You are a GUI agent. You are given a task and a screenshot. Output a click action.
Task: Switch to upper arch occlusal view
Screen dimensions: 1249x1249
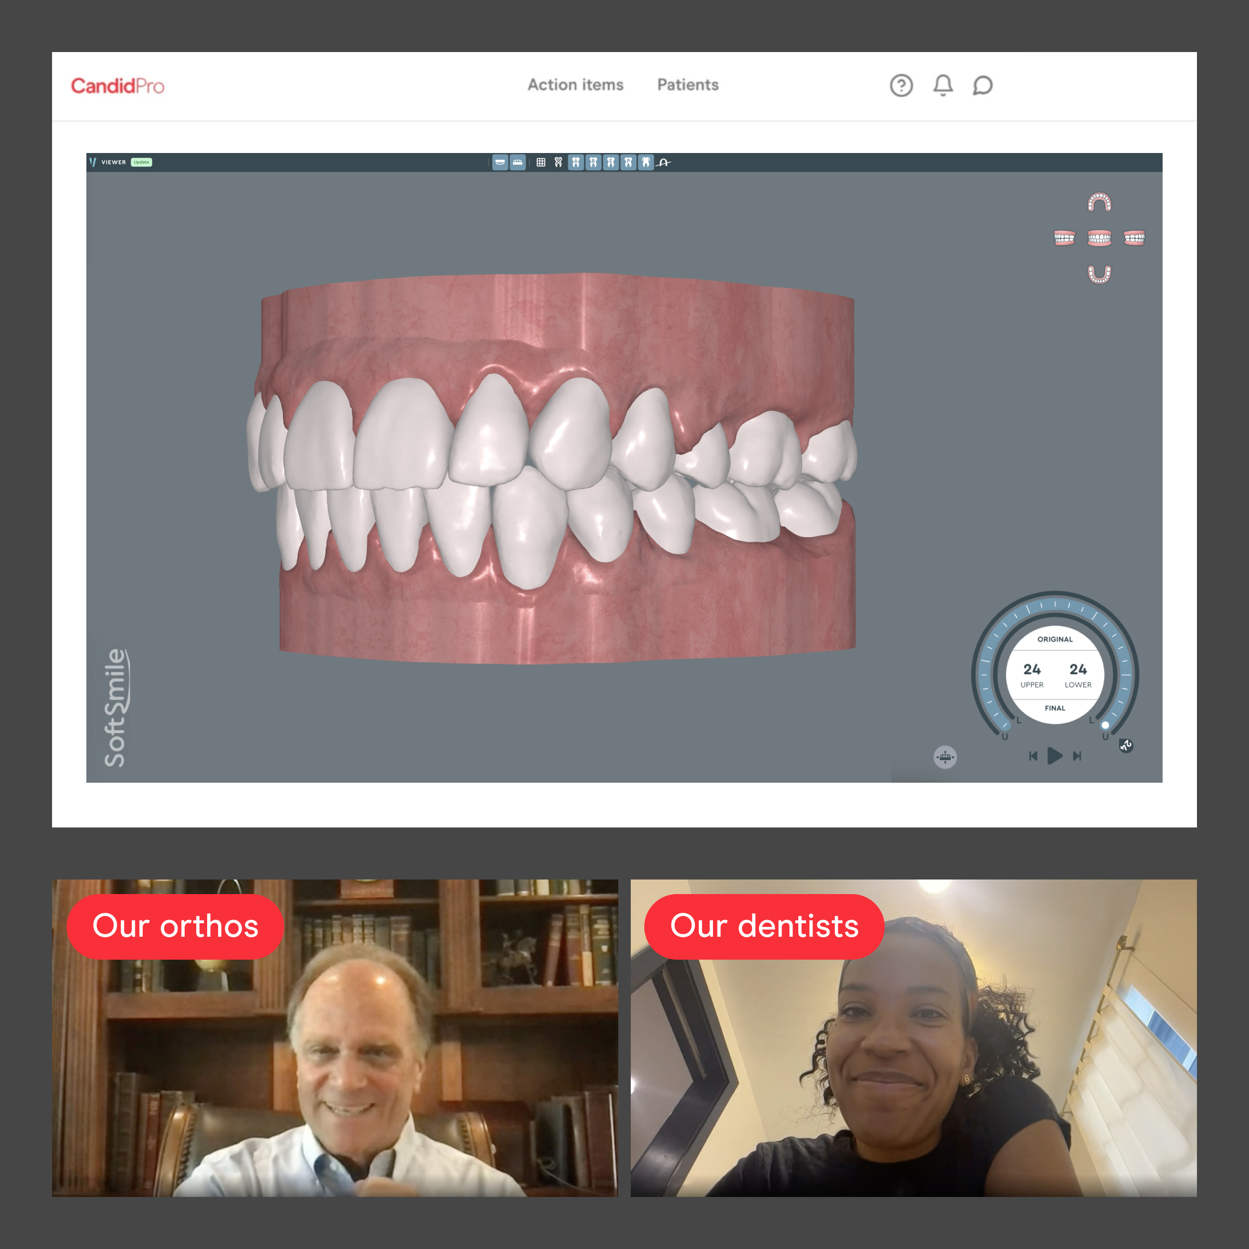(x=1099, y=203)
